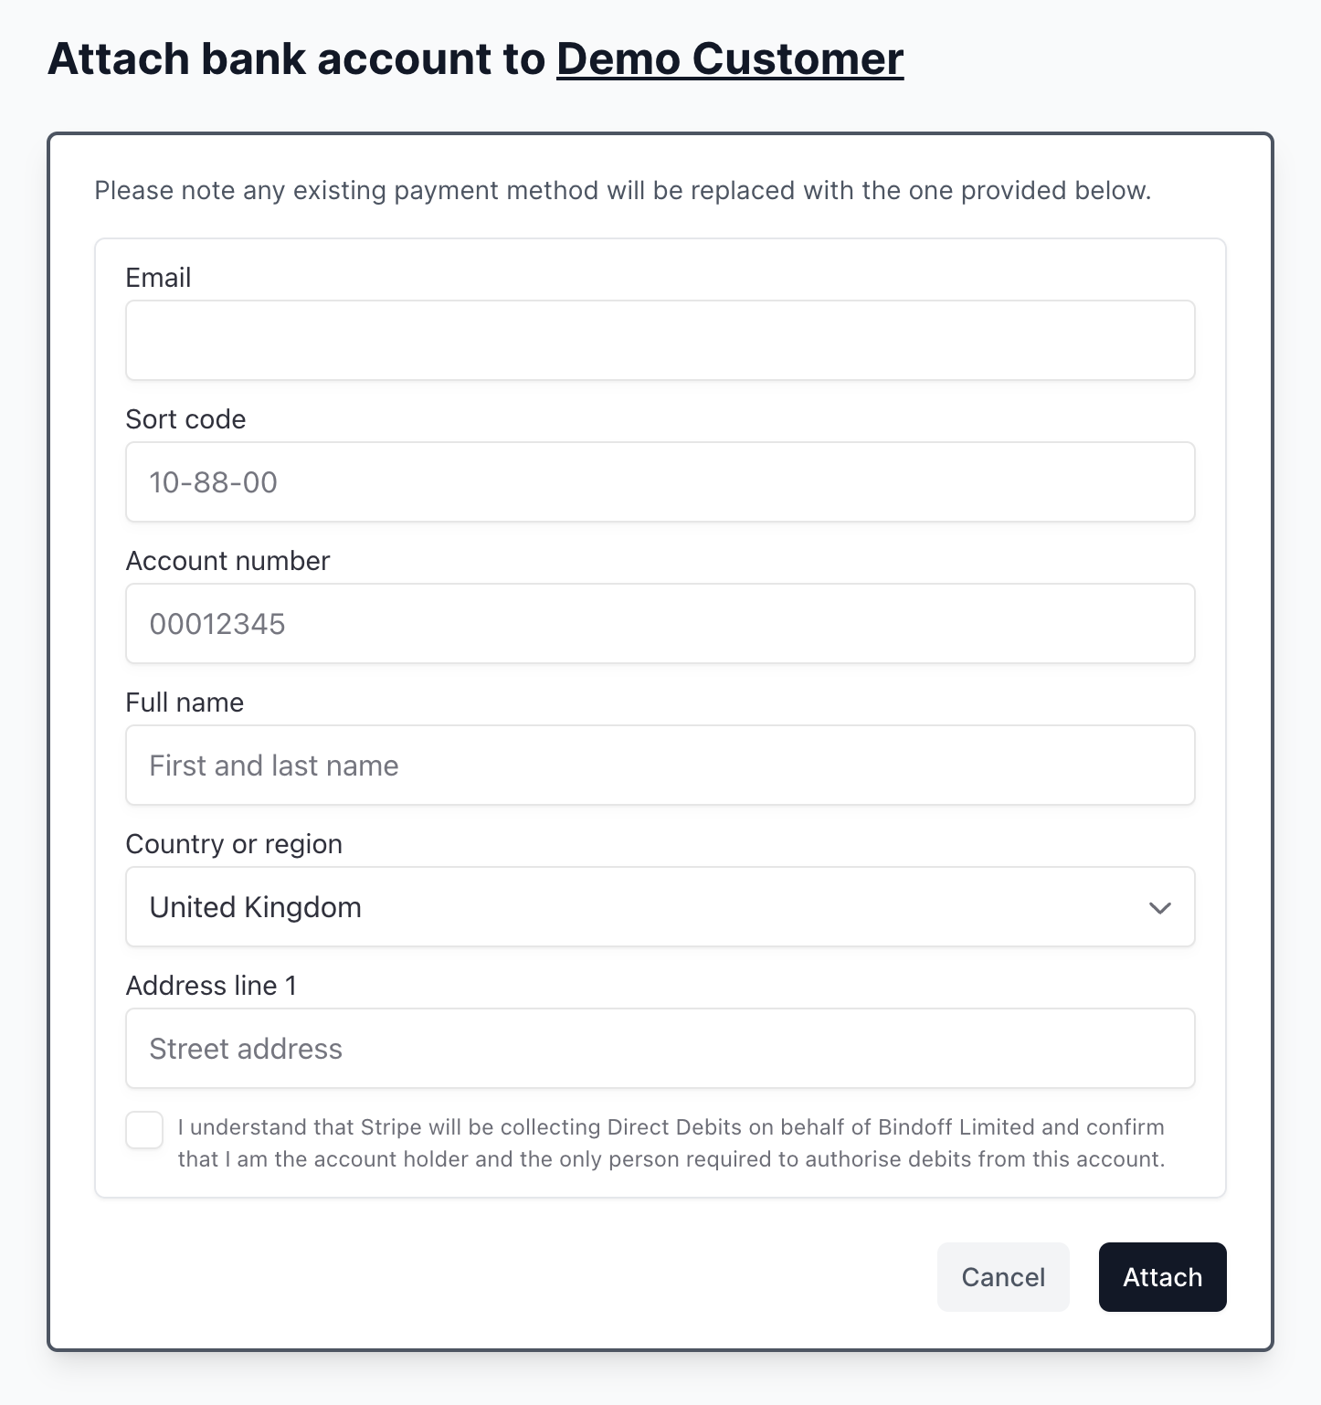Click the Email label
Image resolution: width=1321 pixels, height=1405 pixels.
click(158, 277)
